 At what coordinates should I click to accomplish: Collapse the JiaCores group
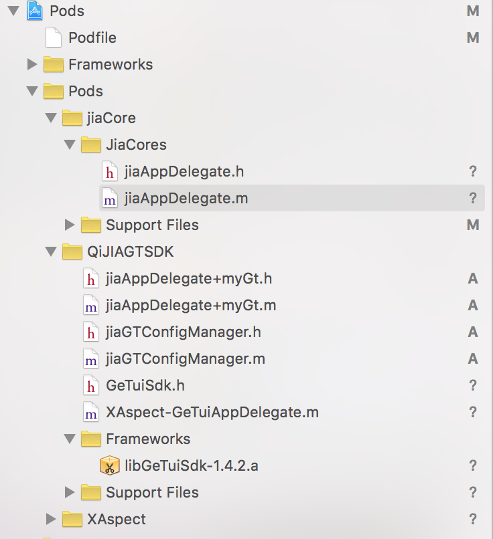(69, 144)
